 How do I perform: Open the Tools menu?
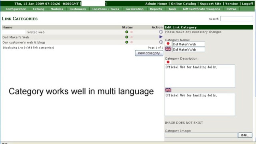(172, 9)
